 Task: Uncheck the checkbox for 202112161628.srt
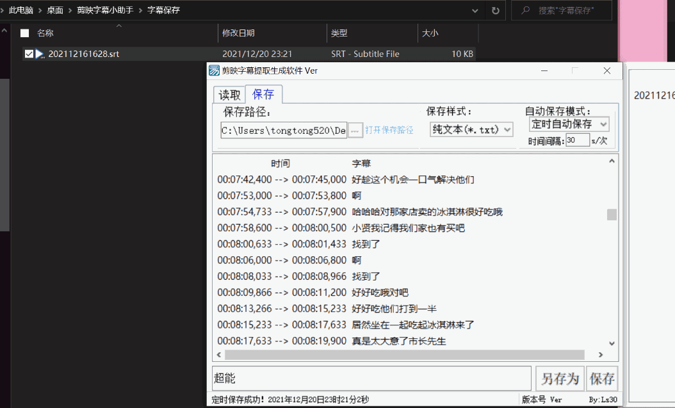pyautogui.click(x=28, y=54)
